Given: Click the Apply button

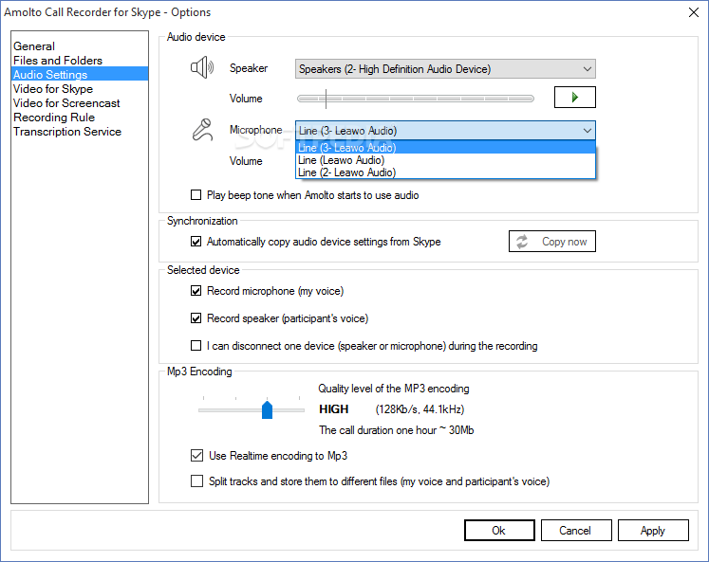Looking at the screenshot, I should [x=653, y=531].
